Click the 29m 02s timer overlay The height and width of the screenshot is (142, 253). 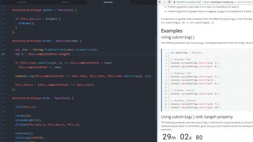(182, 137)
